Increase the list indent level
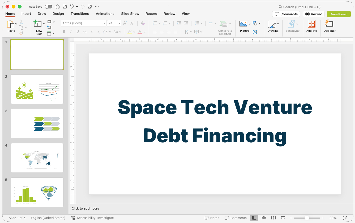This screenshot has height=223, width=355. click(x=186, y=23)
